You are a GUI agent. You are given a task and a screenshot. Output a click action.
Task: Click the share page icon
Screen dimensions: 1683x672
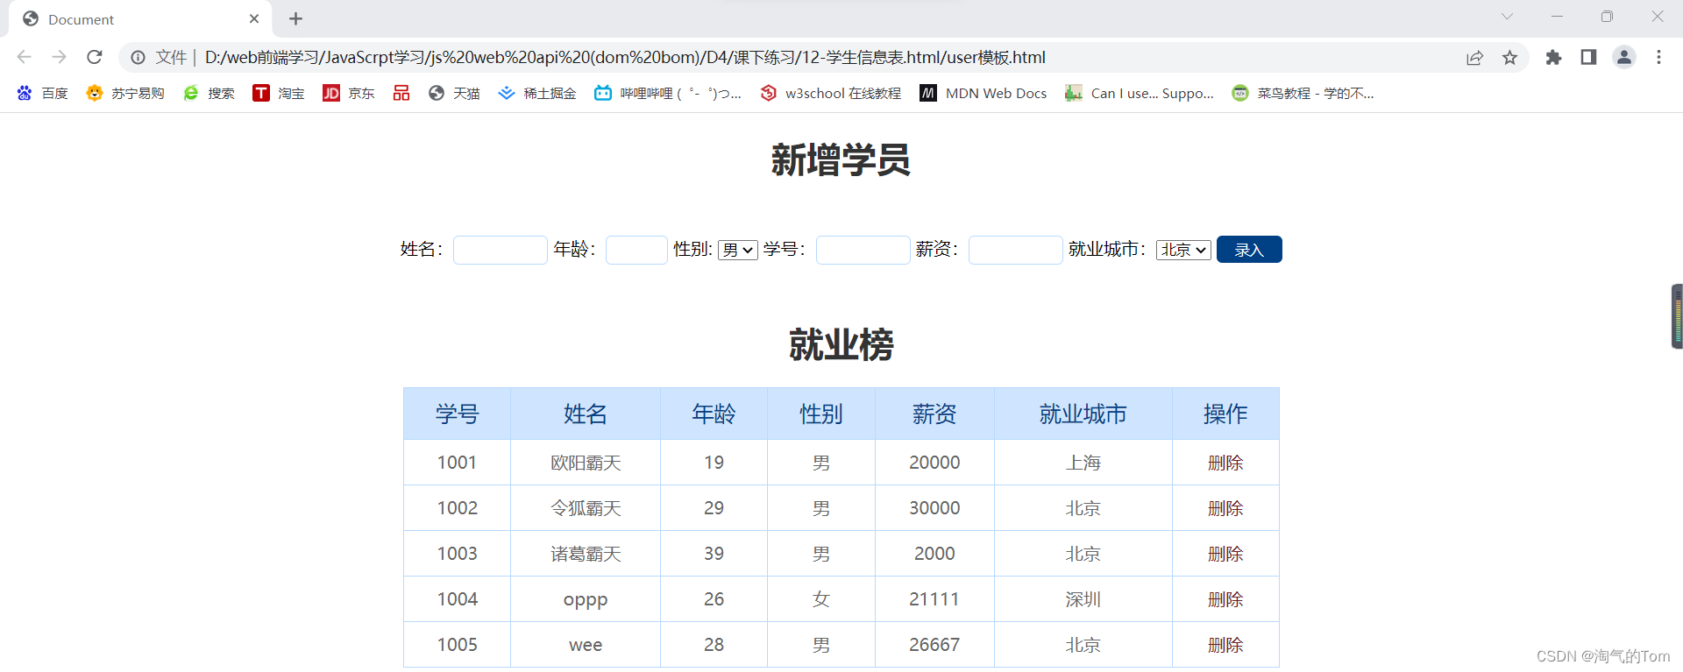click(1474, 57)
